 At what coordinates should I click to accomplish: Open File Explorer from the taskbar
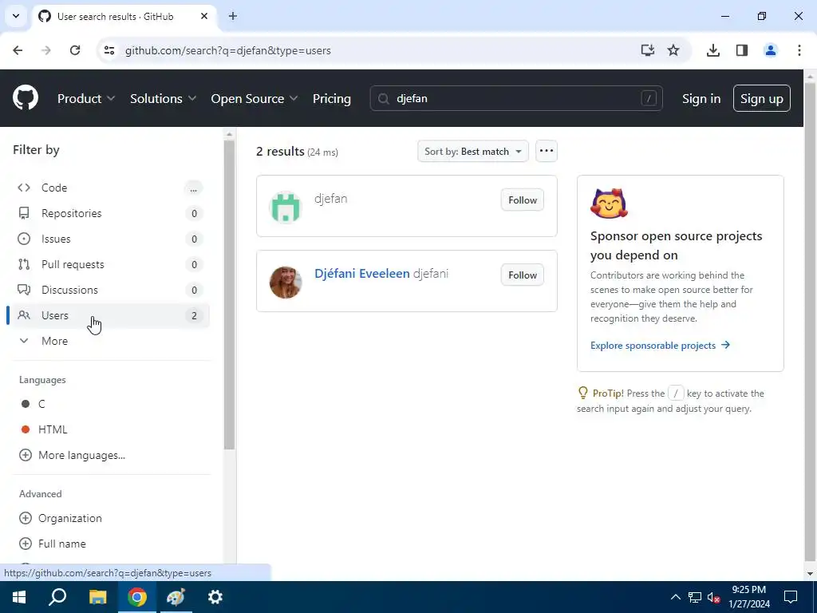(x=97, y=597)
